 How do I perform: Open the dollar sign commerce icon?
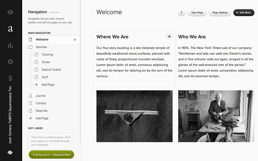click(11, 78)
